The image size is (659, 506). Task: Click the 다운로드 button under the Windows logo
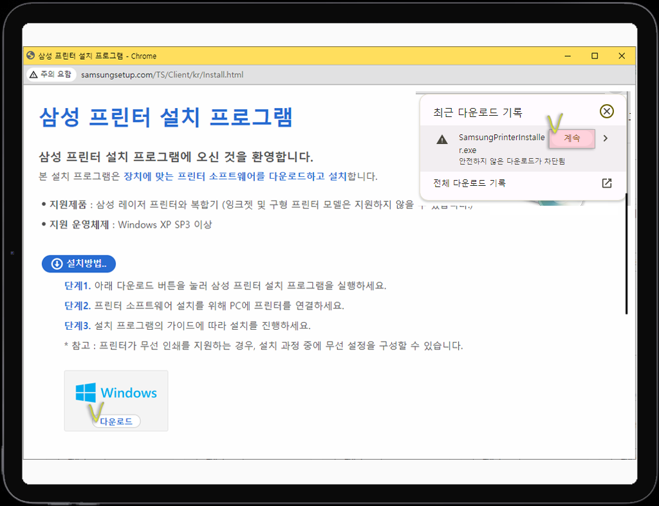(x=116, y=421)
